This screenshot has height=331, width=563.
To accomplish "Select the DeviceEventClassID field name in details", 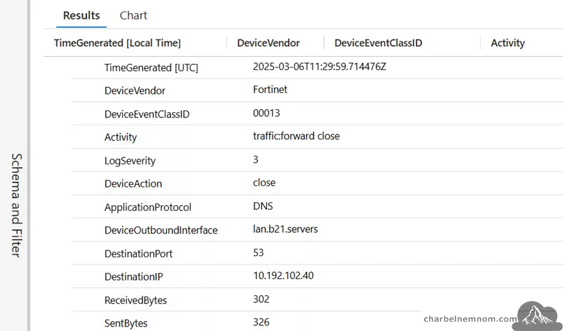I will tap(147, 114).
